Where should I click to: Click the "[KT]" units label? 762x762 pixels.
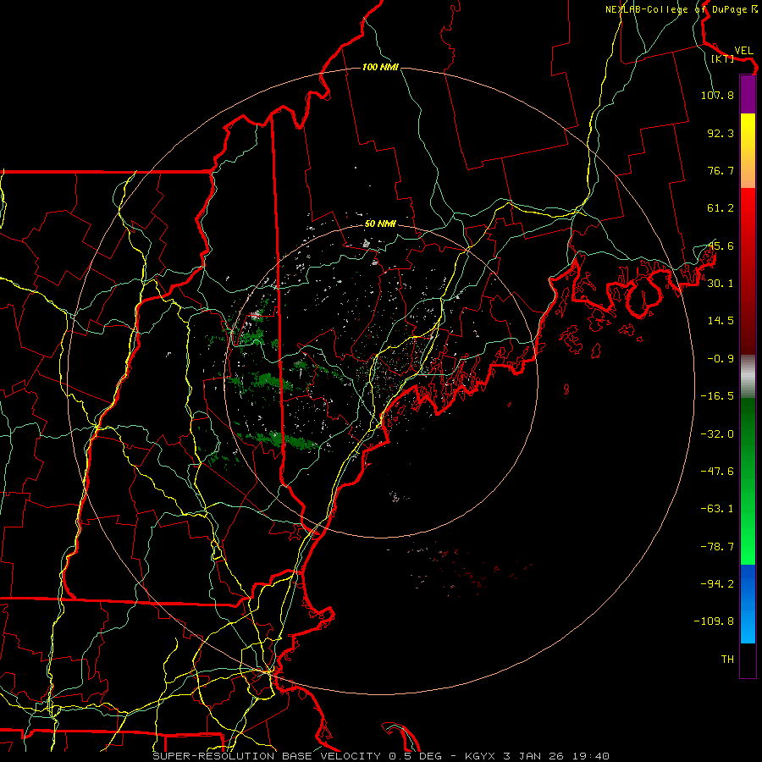click(x=723, y=58)
